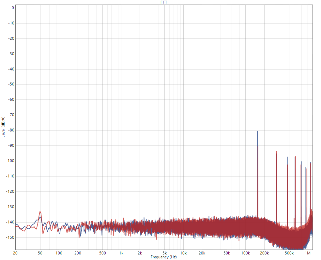
Task: Click the -140 tick label on level axis
Action: click(x=10, y=222)
